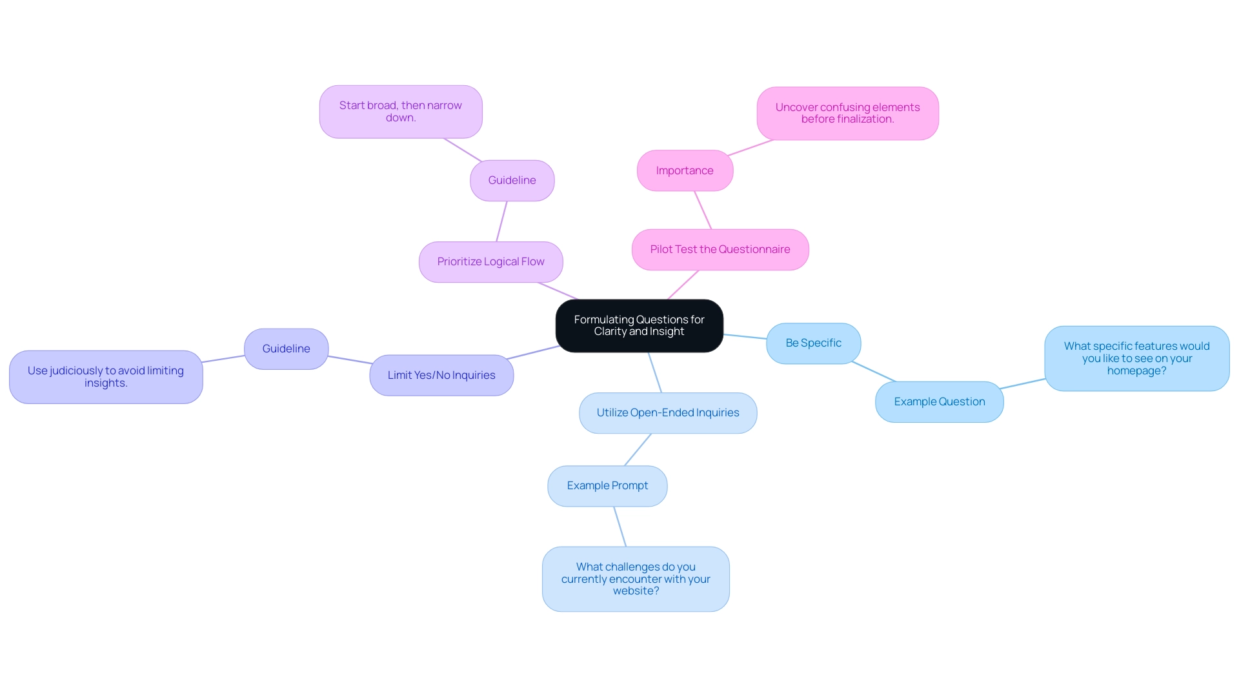Screen dimensions: 1239x699
Task: Click the 'Prioritize Logical Flow' node
Action: click(490, 261)
